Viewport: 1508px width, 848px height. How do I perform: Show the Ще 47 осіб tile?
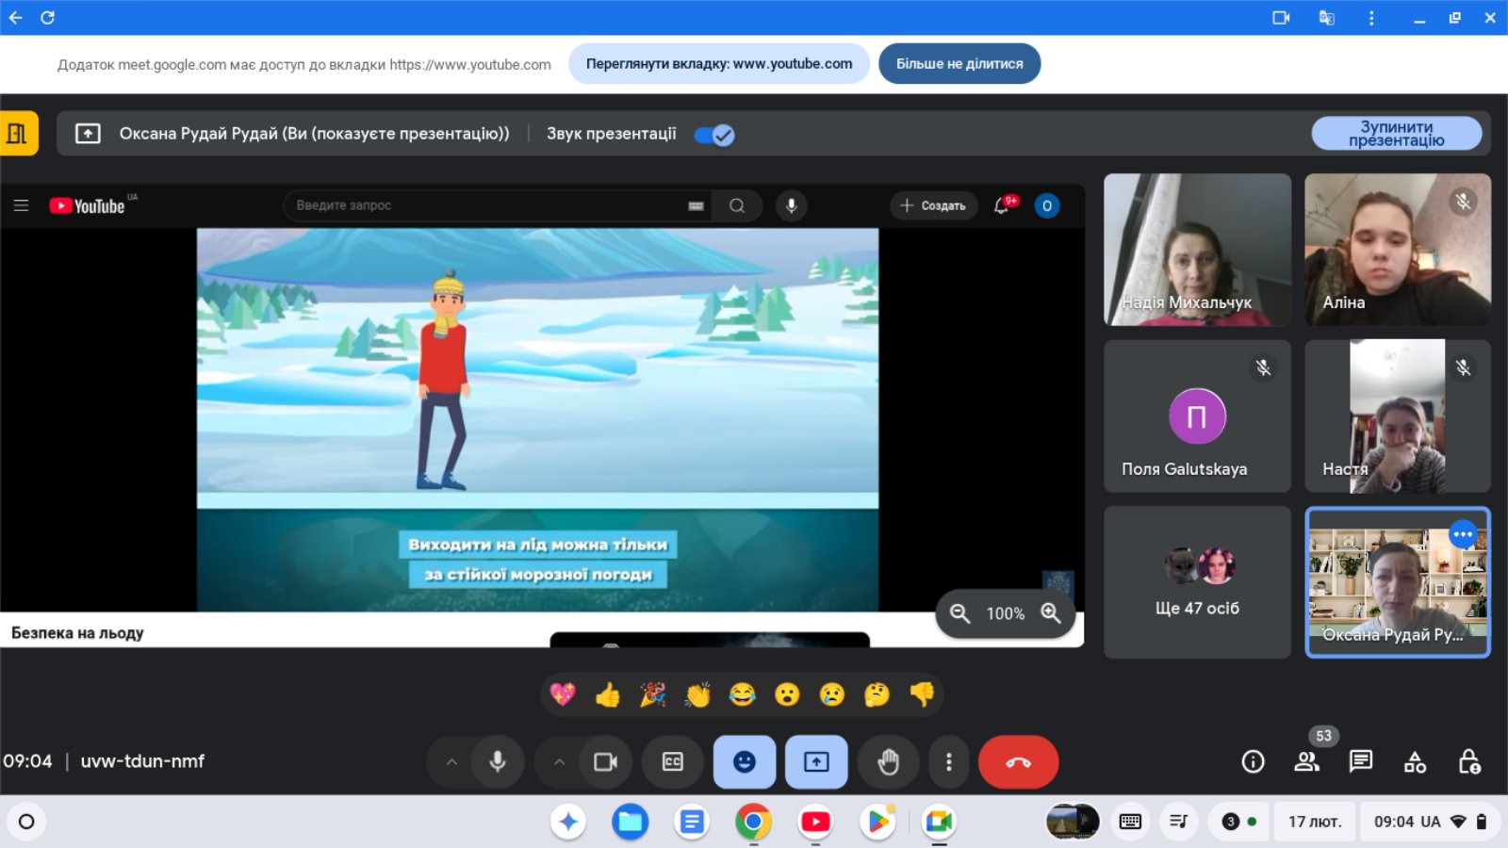click(x=1197, y=582)
